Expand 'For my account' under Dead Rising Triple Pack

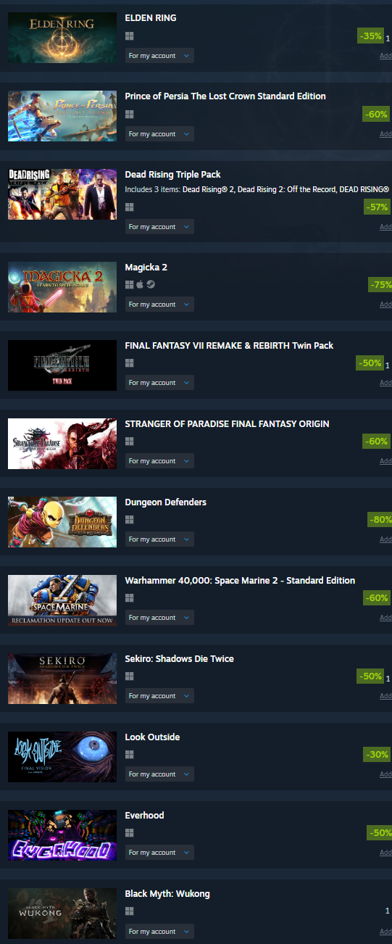159,227
